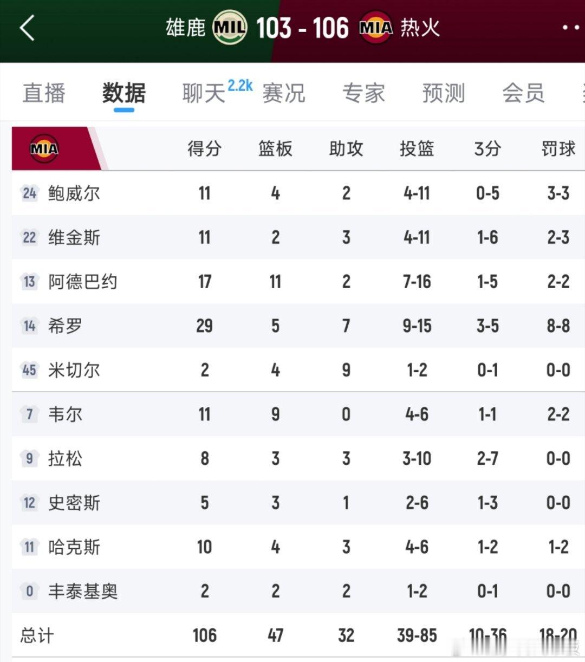The image size is (585, 662).
Task: Tap the number 45 jersey icon
Action: (x=29, y=370)
